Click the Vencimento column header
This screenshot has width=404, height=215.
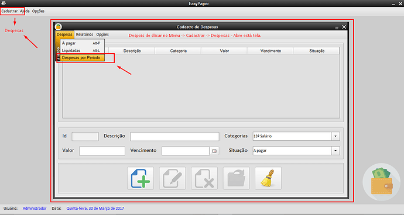point(271,51)
